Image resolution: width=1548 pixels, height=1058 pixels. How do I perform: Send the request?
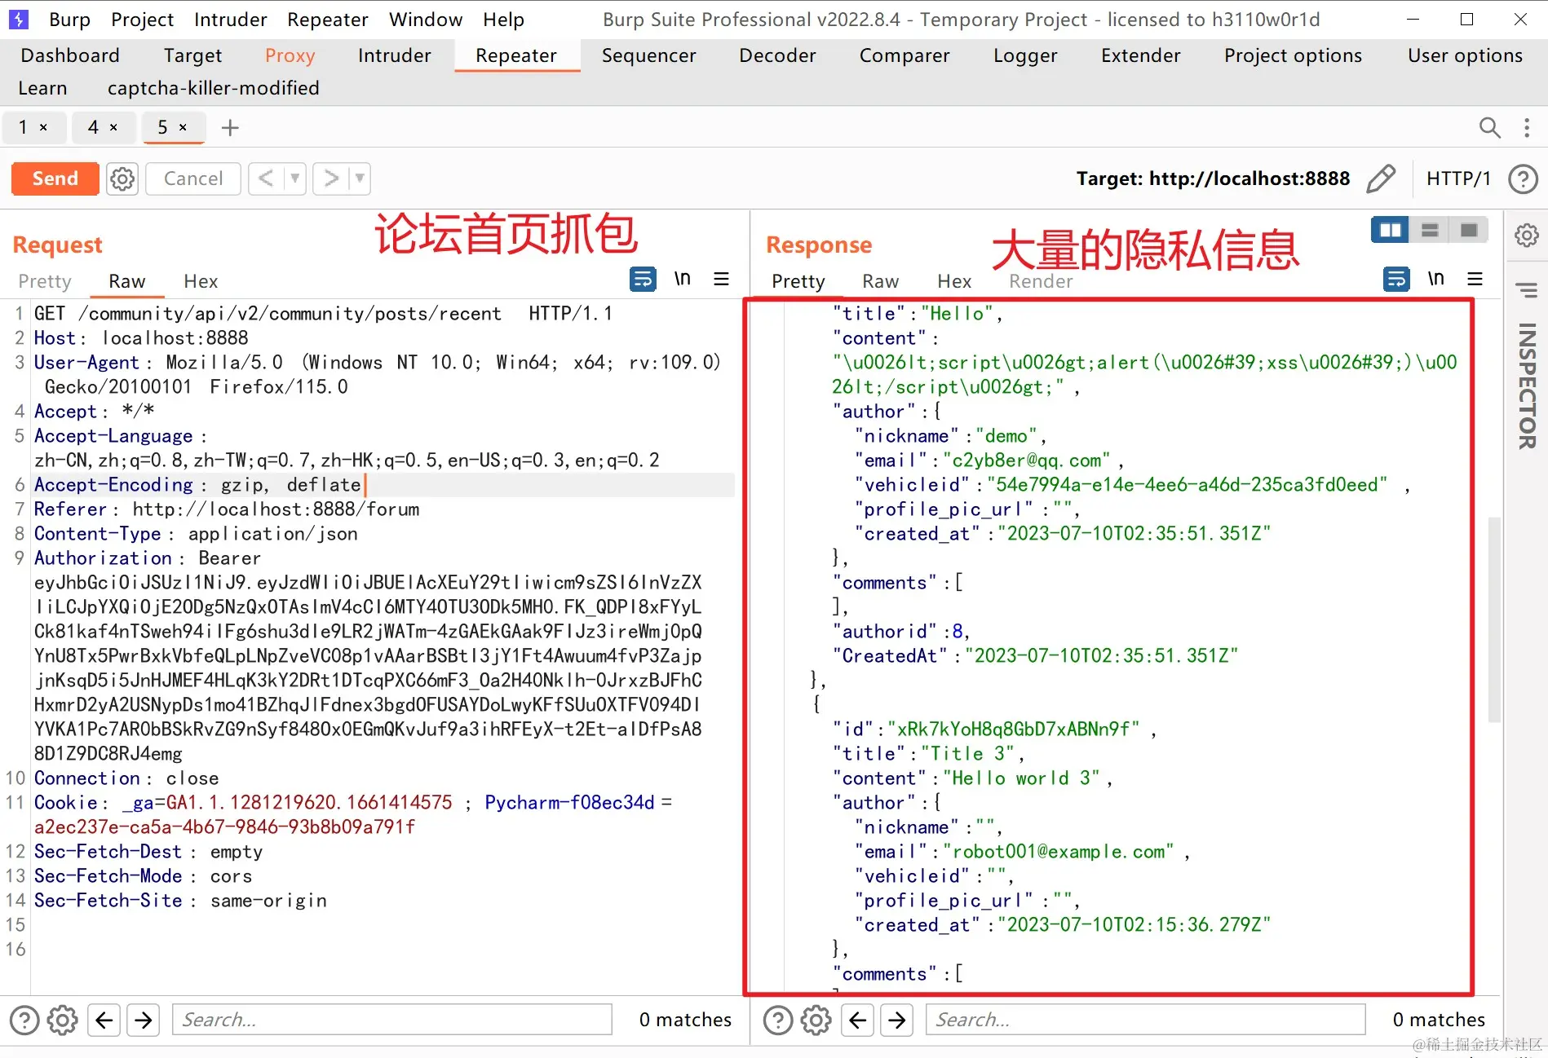(x=55, y=179)
